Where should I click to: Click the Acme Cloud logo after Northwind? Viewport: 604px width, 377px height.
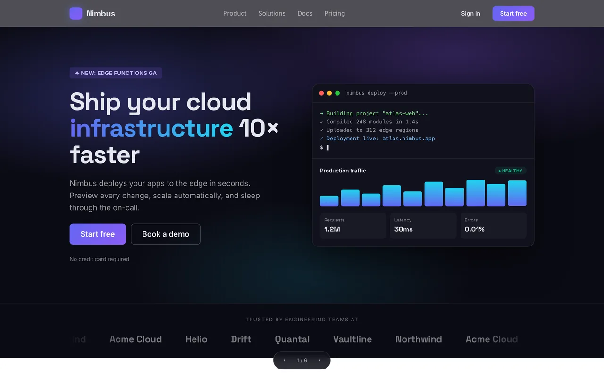coord(492,339)
